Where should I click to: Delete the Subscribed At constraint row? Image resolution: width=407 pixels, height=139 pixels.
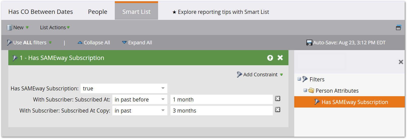[x=278, y=98]
